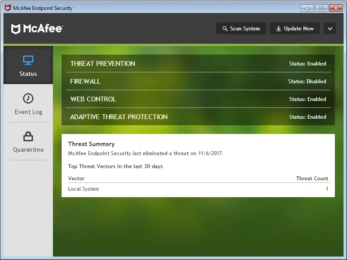Image resolution: width=347 pixels, height=260 pixels.
Task: Click Adaptive Threat Protection Status: Enabled text
Action: pos(308,117)
